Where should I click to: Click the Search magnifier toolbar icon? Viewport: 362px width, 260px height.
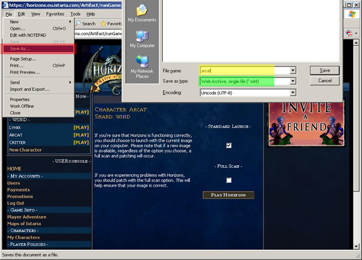tap(78, 24)
